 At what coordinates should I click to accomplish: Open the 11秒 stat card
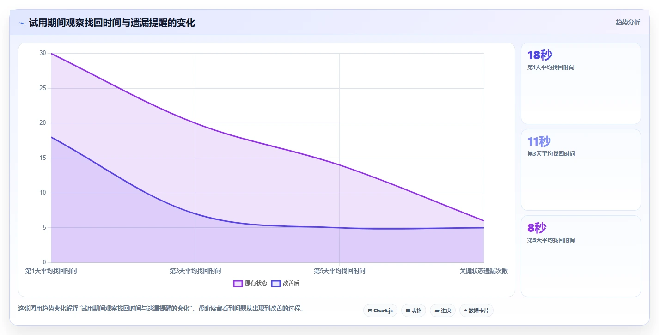click(580, 170)
